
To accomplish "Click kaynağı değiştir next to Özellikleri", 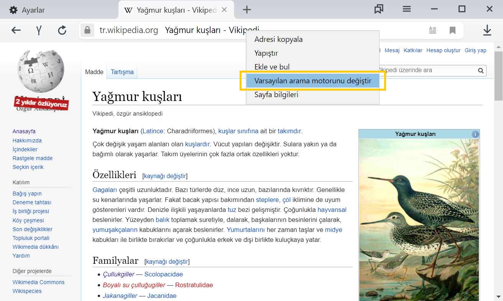I will click(x=165, y=176).
